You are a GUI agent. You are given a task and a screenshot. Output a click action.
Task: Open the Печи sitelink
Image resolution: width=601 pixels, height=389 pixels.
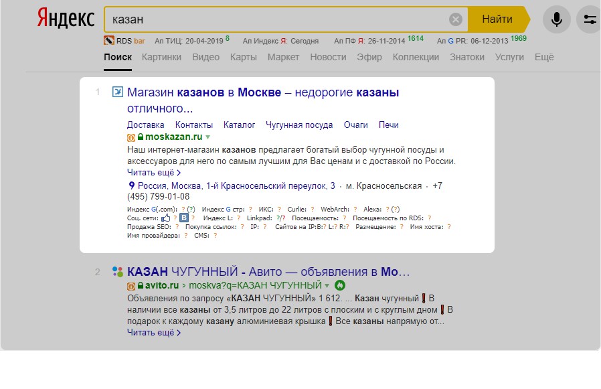click(389, 125)
